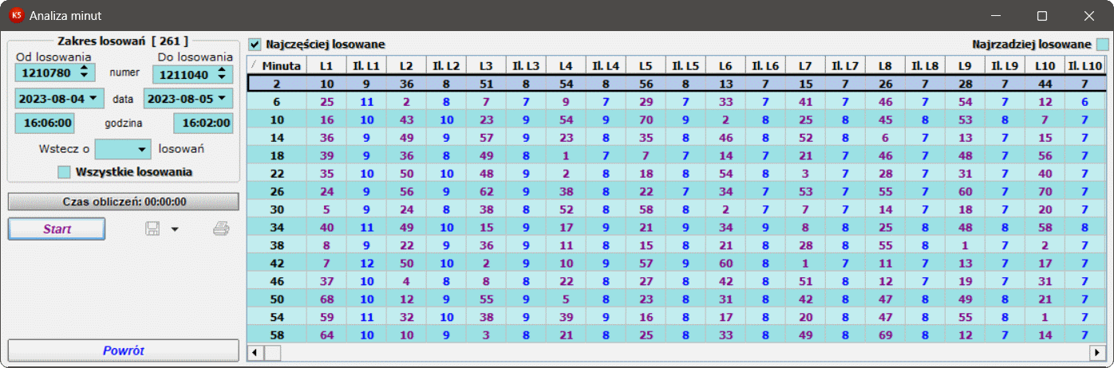Image resolution: width=1114 pixels, height=368 pixels.
Task: Click L6 value 60 in Minuta 42 row
Action: 725,263
